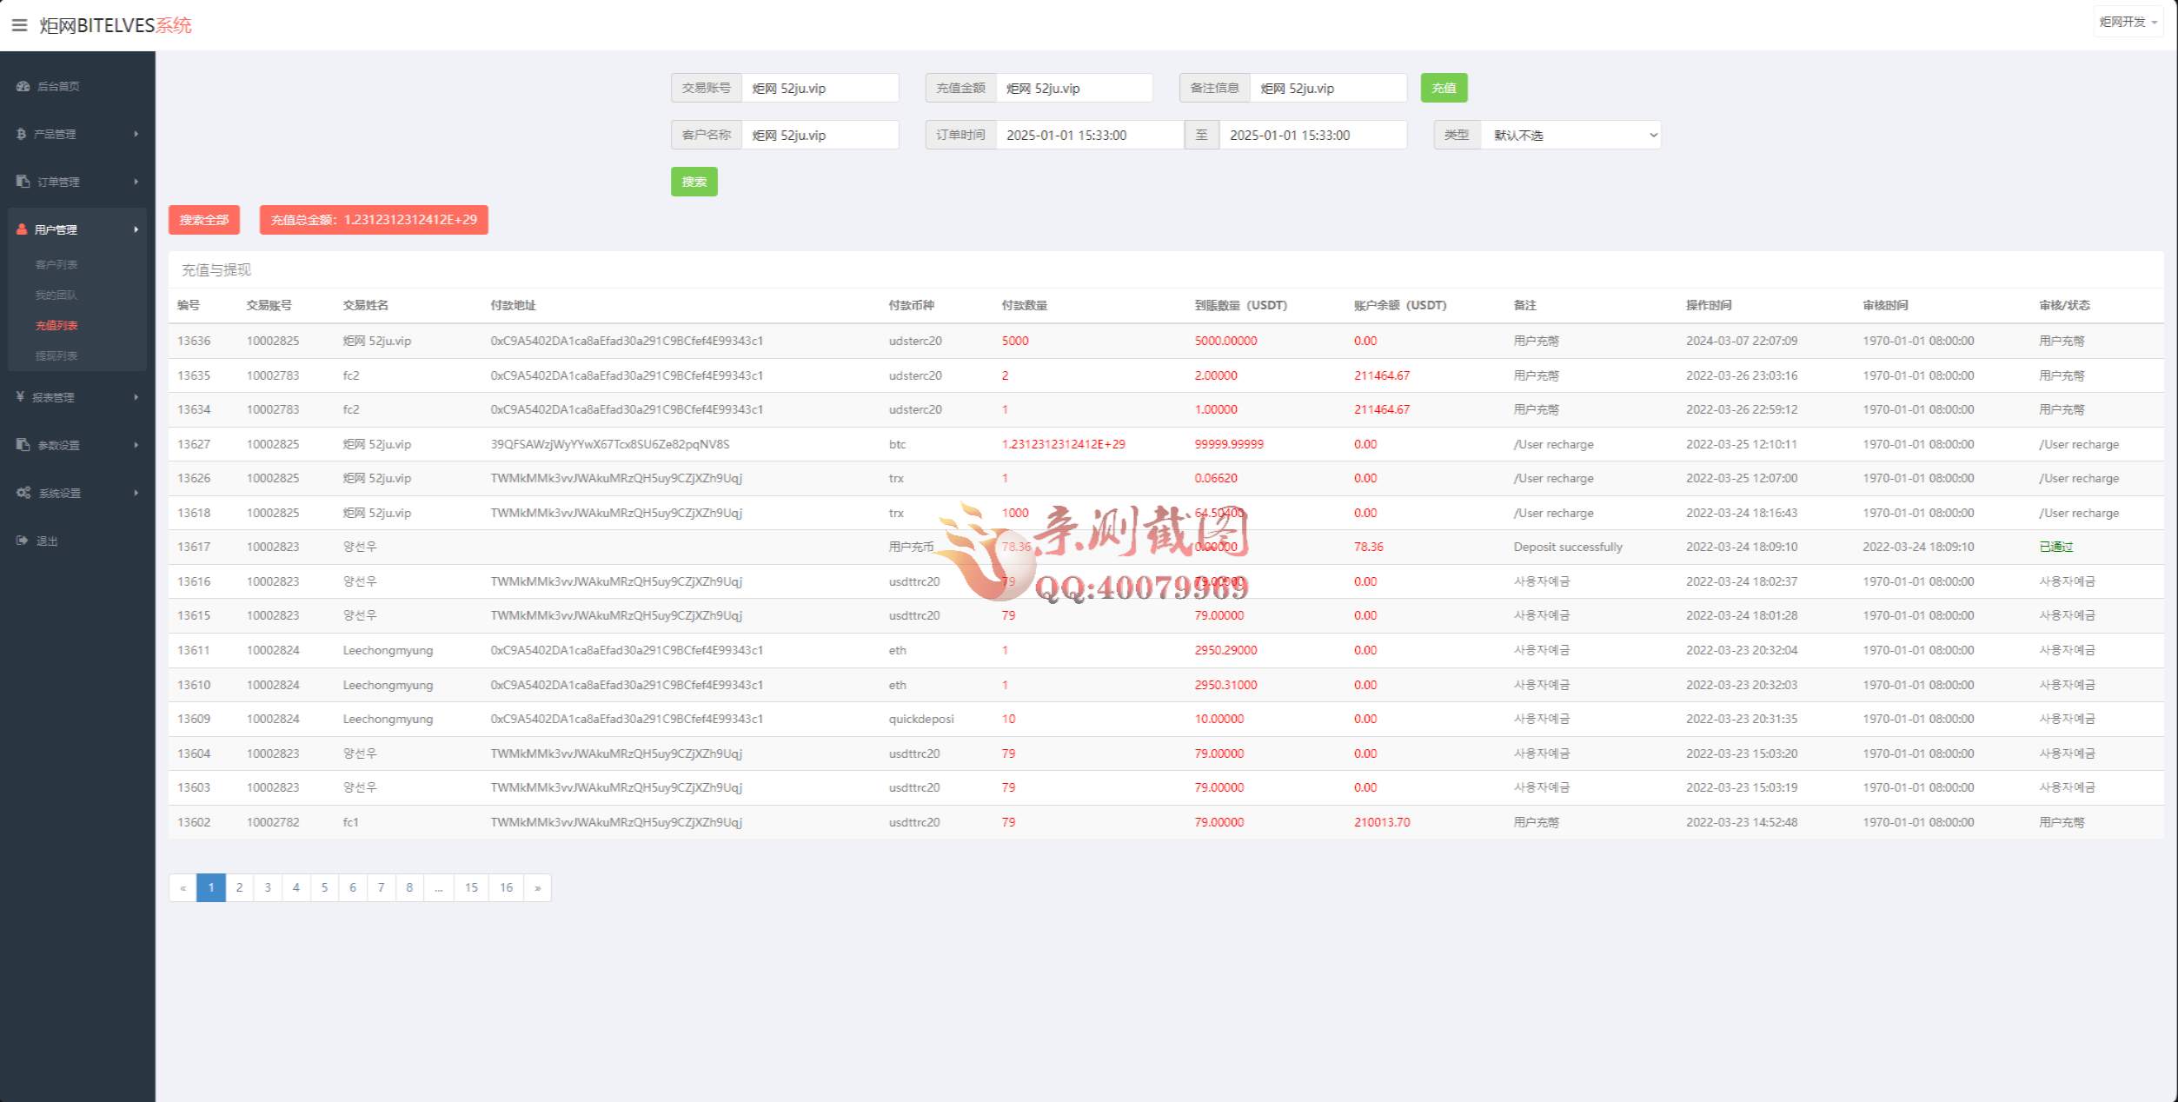Click the 参数设置 sidebar icon
This screenshot has height=1102, width=2178.
click(23, 445)
